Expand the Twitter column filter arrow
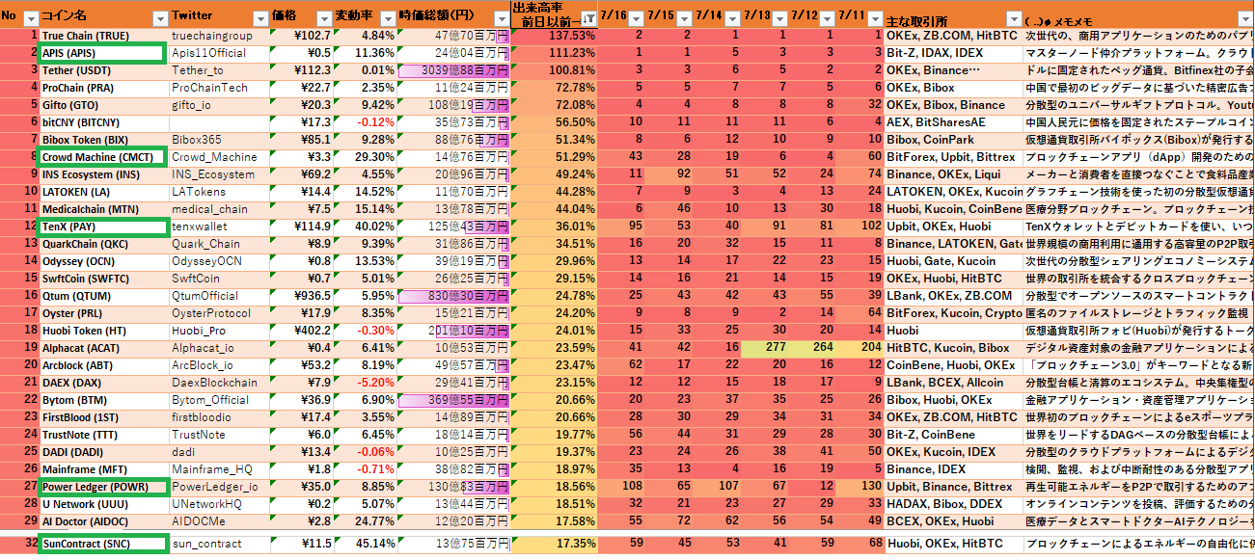1255x560 pixels. pyautogui.click(x=259, y=18)
